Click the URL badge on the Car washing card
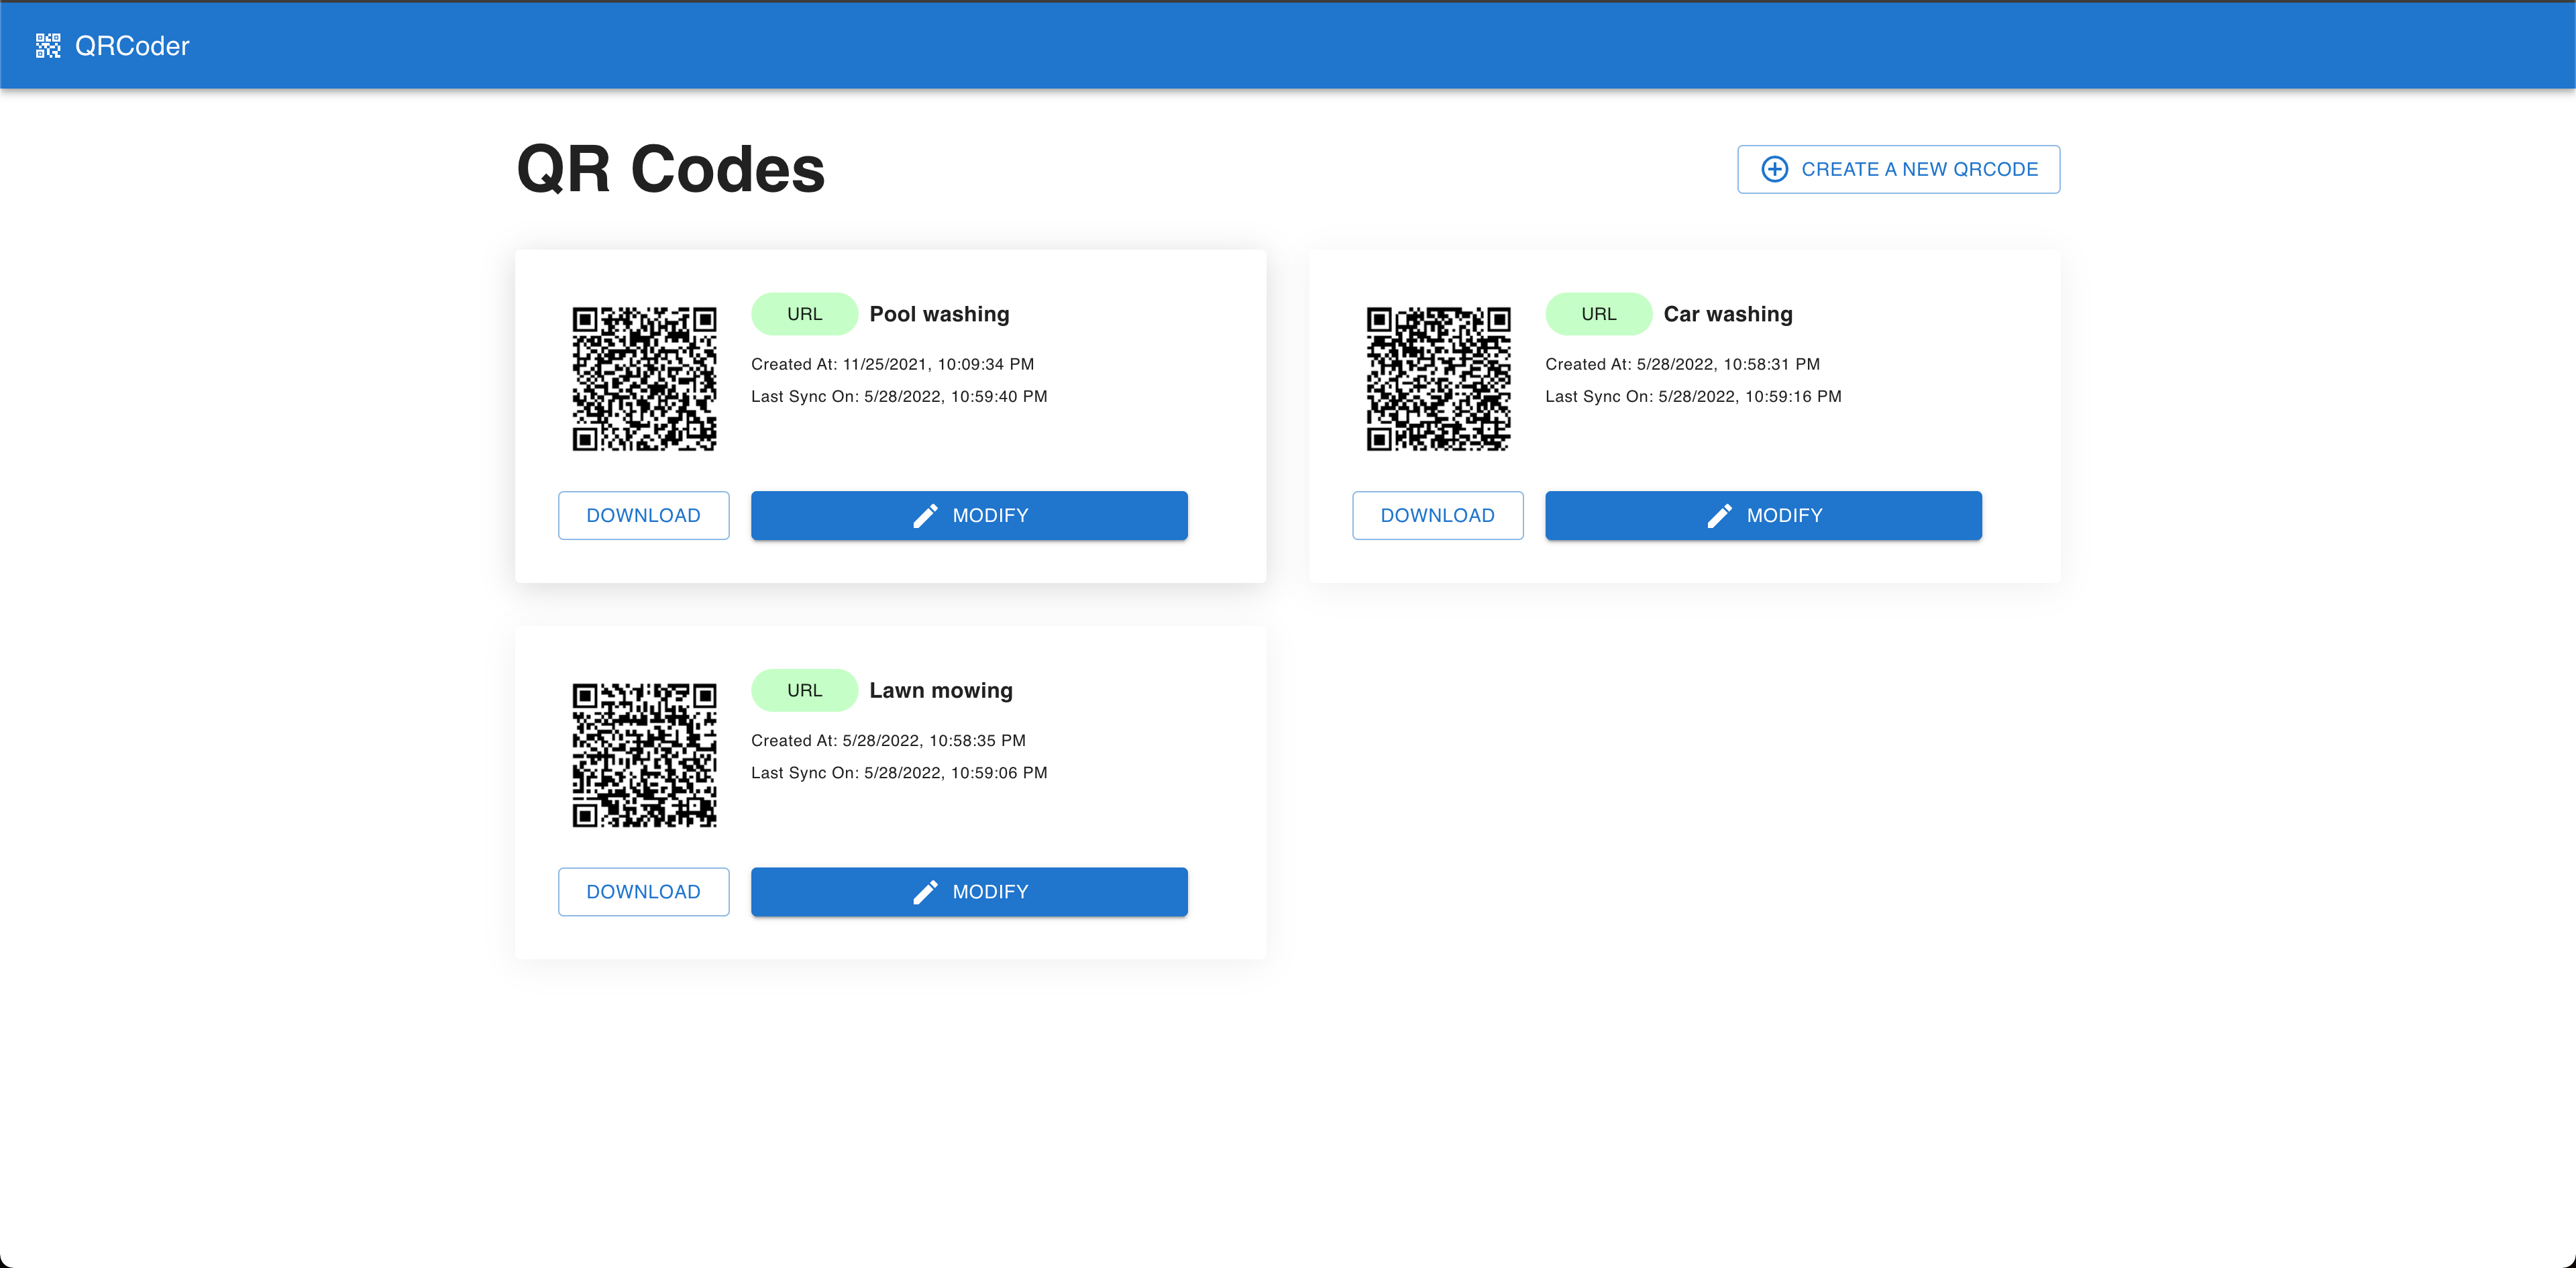Screen dimensions: 2576x1268 [x=1598, y=313]
